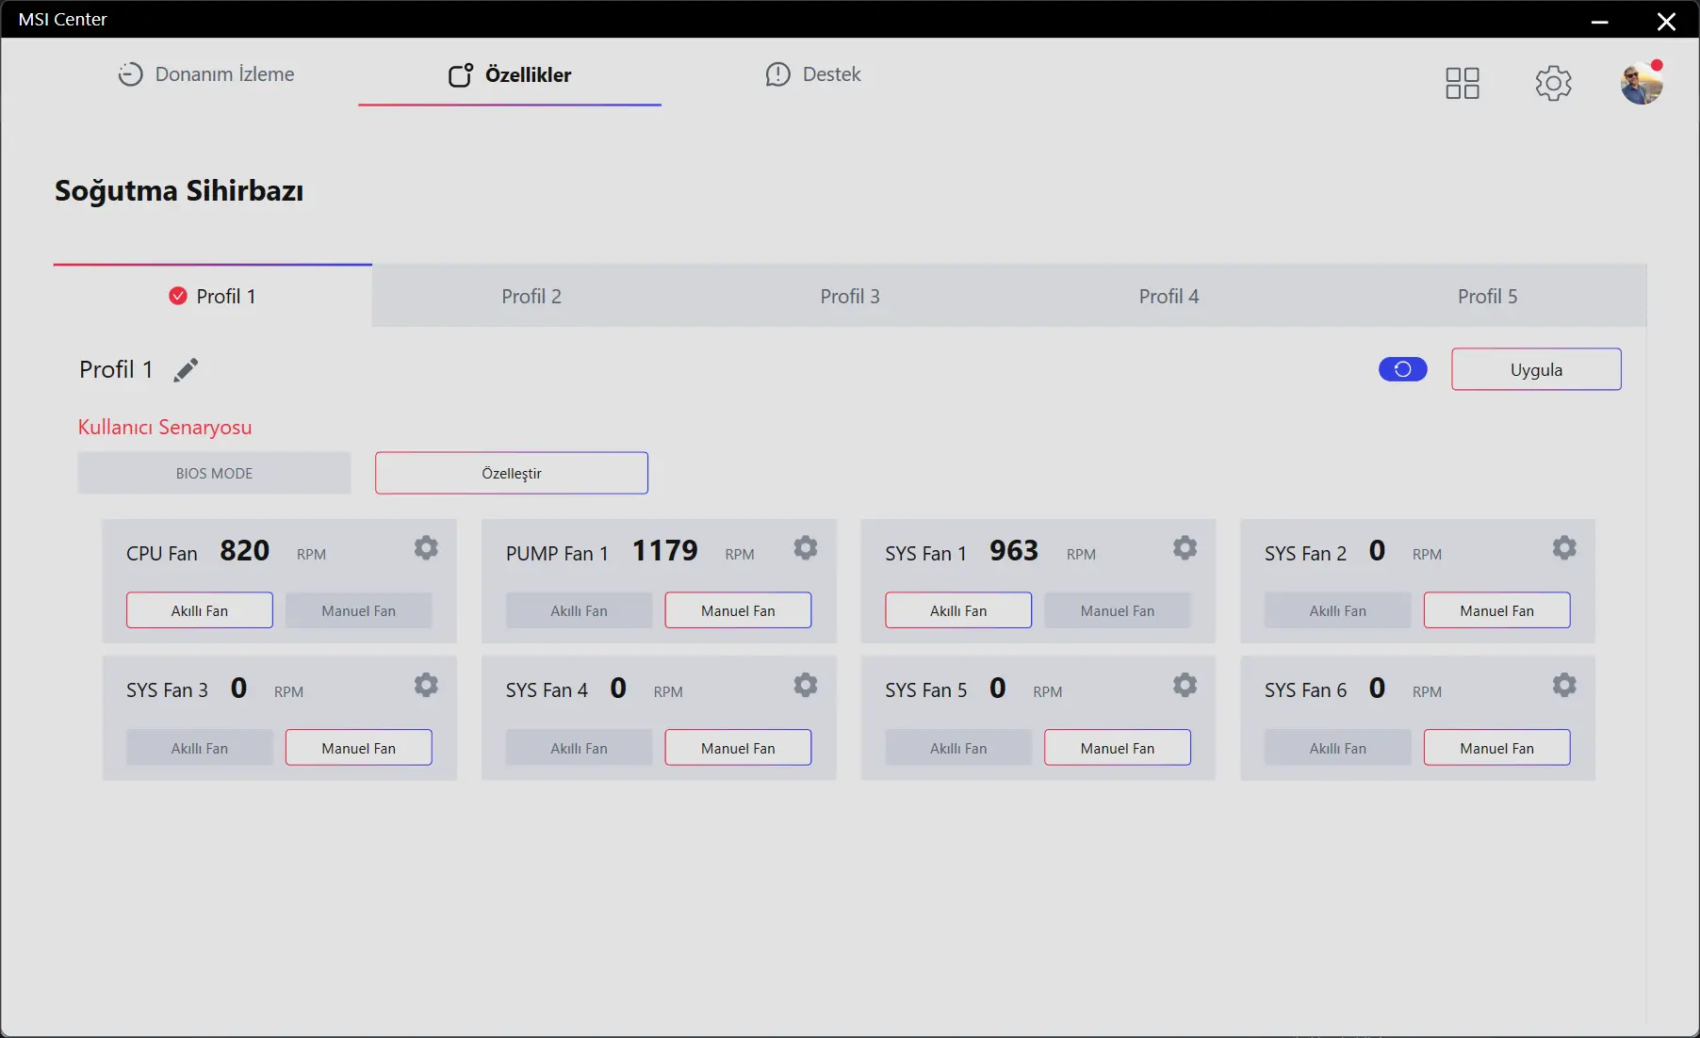Screen dimensions: 1700x1038
Task: Open CPU Fan gear settings
Action: click(x=426, y=548)
